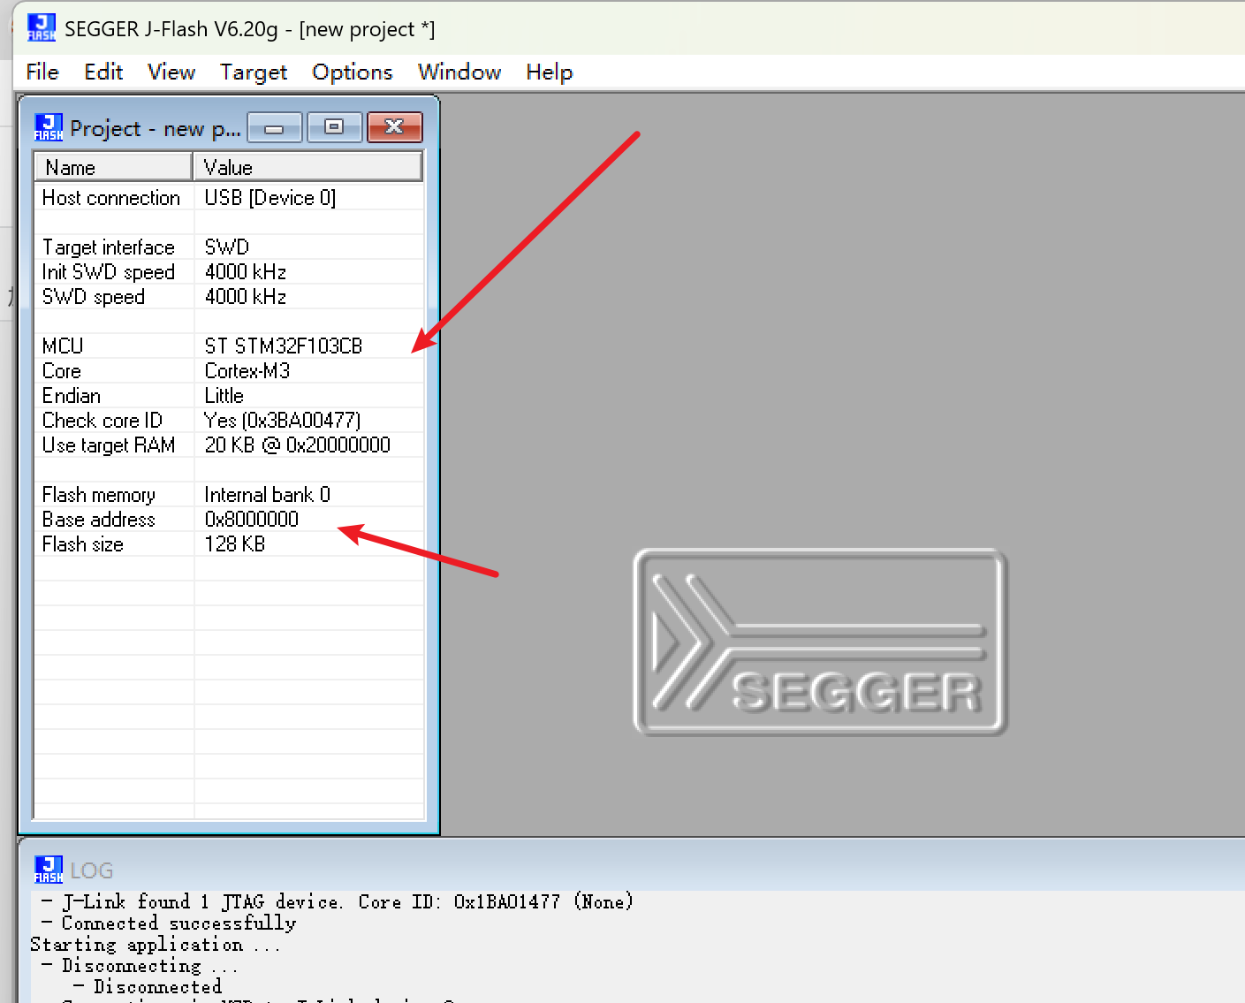
Task: Click the 128 KB flash size value
Action: [x=235, y=544]
